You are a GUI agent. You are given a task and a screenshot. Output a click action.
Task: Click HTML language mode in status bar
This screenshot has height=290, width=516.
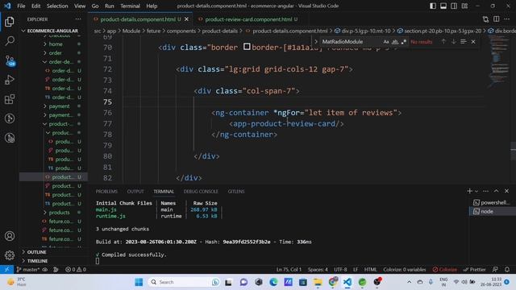coord(371,269)
